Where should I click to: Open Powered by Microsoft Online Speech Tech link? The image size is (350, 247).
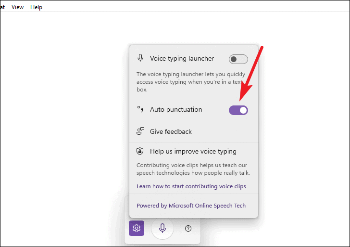[x=191, y=206]
